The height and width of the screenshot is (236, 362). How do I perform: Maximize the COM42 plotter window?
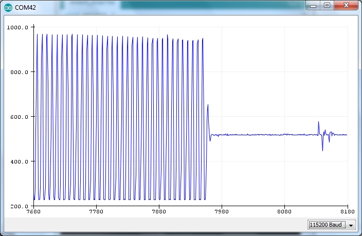[x=327, y=5]
